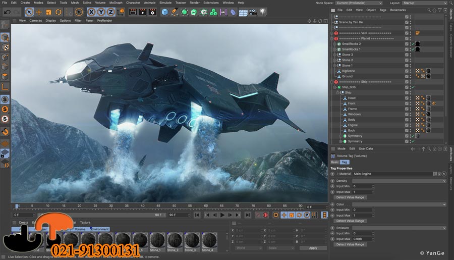
Task: Activate the Rotate tool
Action: pos(59,12)
